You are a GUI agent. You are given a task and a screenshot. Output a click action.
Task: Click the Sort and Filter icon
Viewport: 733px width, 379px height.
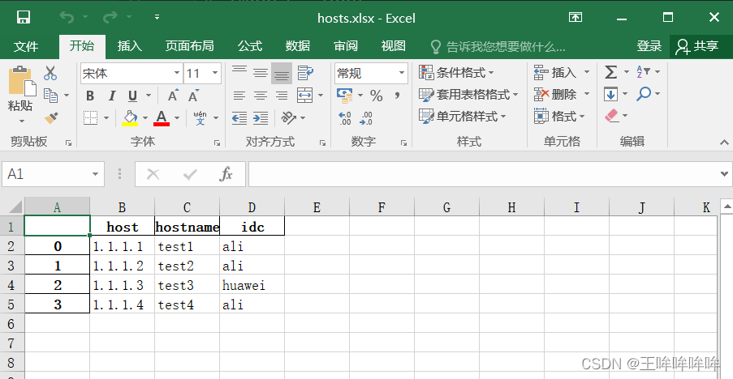click(x=643, y=72)
